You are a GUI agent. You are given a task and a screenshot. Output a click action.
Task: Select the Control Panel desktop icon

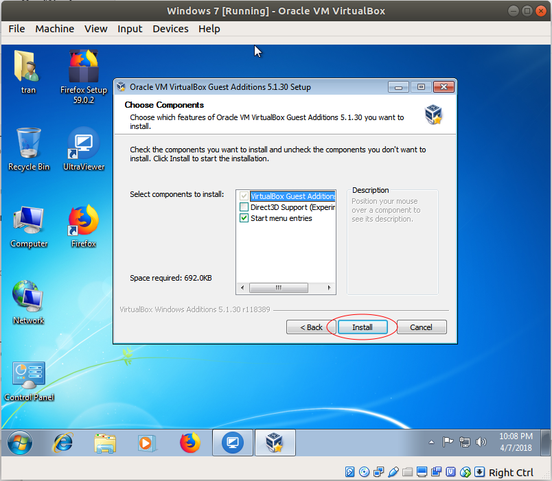(x=29, y=382)
